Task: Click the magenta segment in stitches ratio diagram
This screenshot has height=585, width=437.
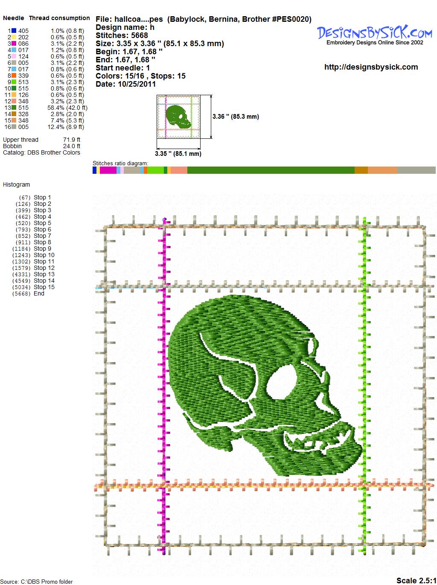Action: [108, 170]
